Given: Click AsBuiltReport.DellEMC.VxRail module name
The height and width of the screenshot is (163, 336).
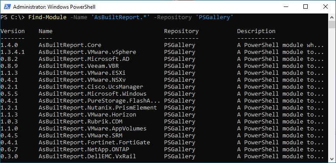Looking at the screenshot, I should [x=87, y=156].
